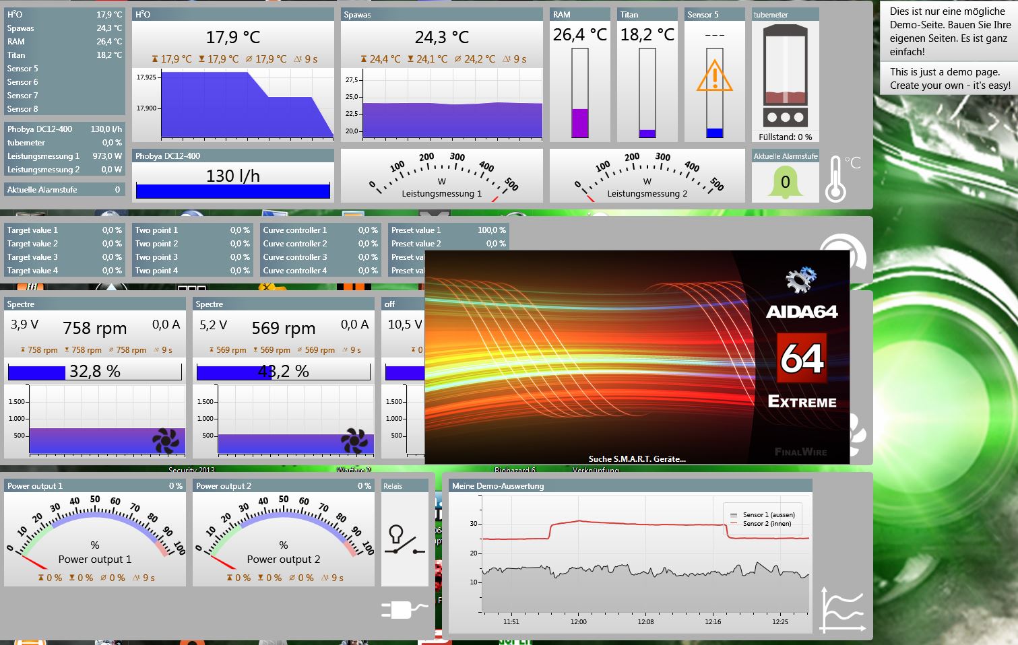Click the Curve controller 1 row

point(321,230)
